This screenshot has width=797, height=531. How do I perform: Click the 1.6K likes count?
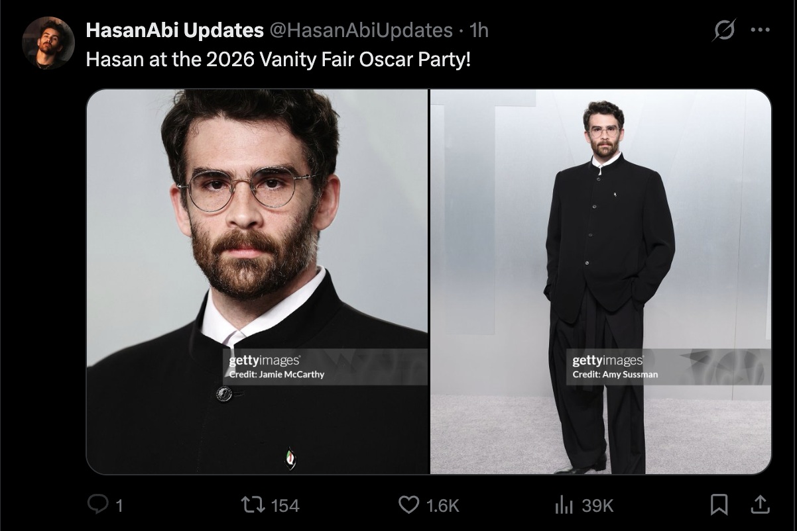442,506
